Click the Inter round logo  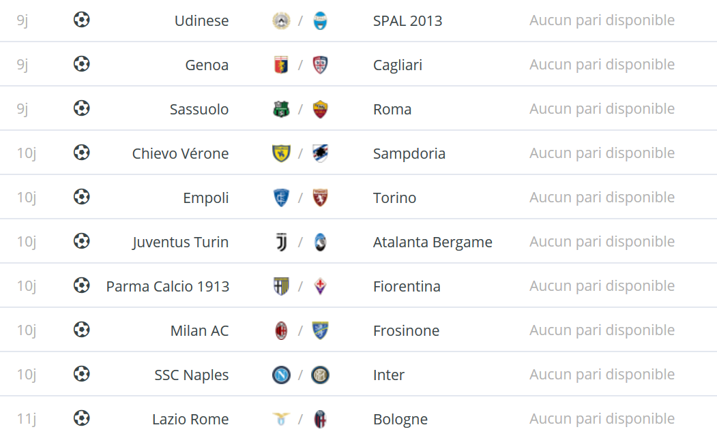(320, 375)
